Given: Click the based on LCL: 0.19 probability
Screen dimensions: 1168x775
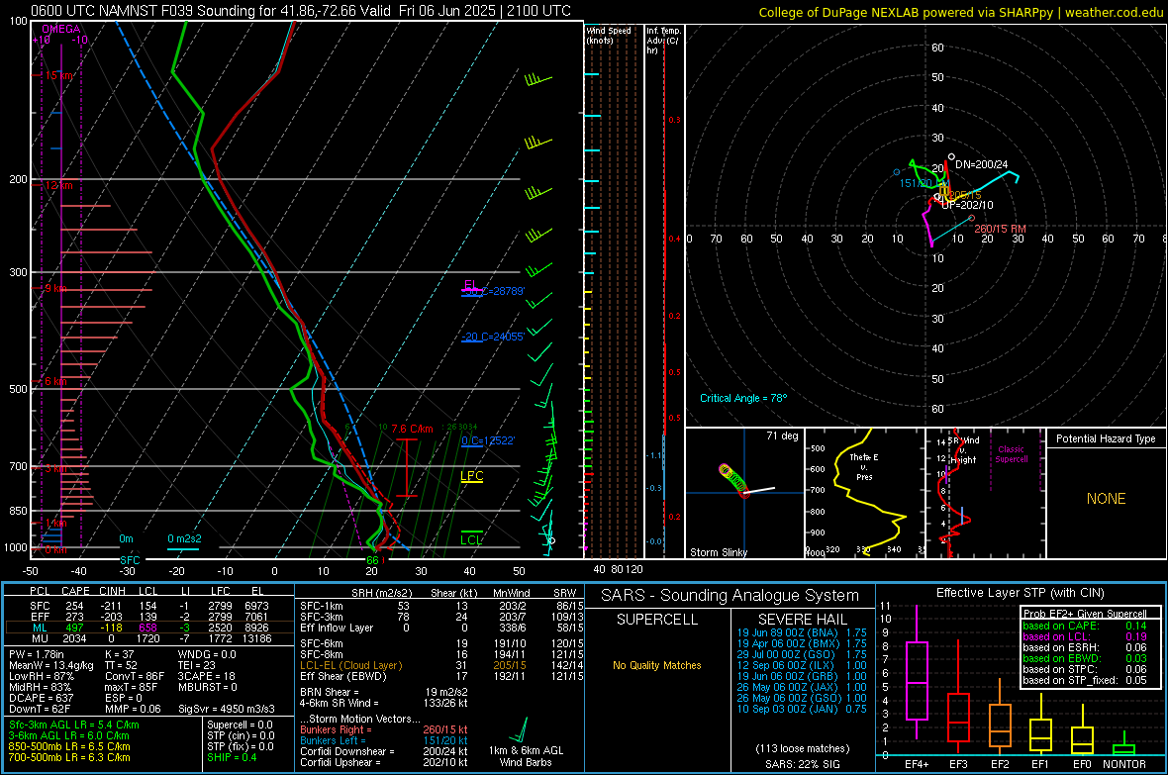Looking at the screenshot, I should click(1085, 636).
